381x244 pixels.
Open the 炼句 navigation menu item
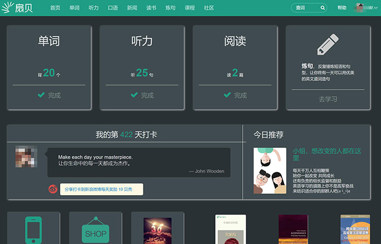tap(170, 8)
